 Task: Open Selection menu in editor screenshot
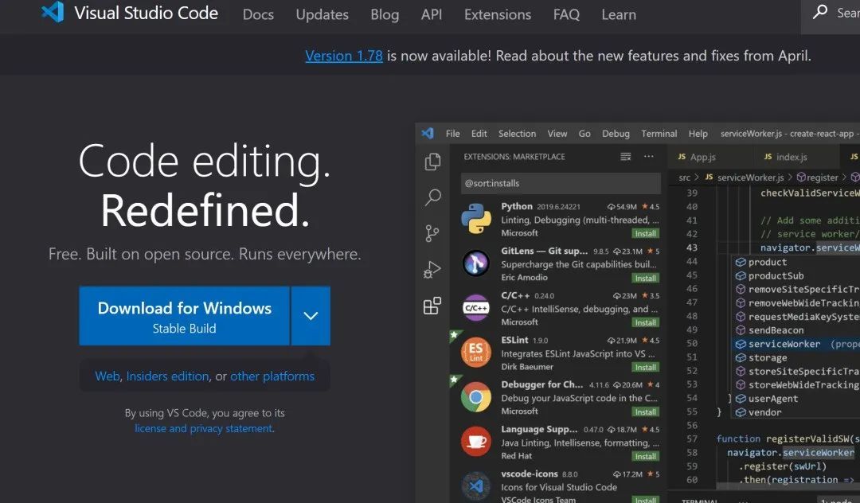[x=517, y=133]
